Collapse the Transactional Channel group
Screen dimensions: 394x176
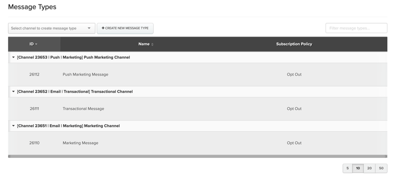point(13,92)
